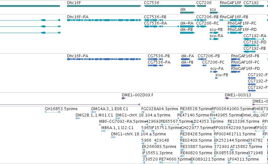Image resolution: width=268 pixels, height=164 pixels.
Task: Click the RE13396.5prime EST feature
Action: tap(229, 125)
